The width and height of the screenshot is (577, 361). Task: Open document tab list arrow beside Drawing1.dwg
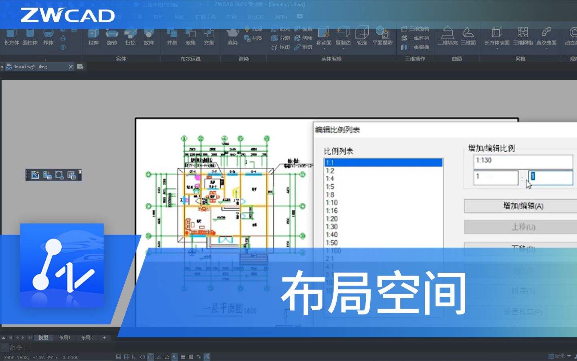[x=2, y=67]
